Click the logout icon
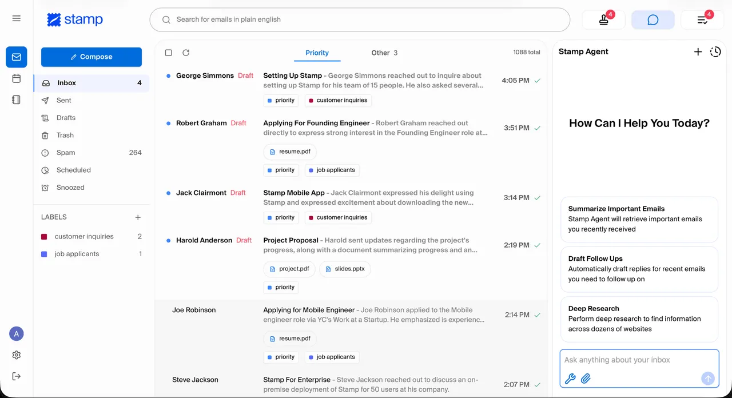This screenshot has width=732, height=398. (16, 376)
